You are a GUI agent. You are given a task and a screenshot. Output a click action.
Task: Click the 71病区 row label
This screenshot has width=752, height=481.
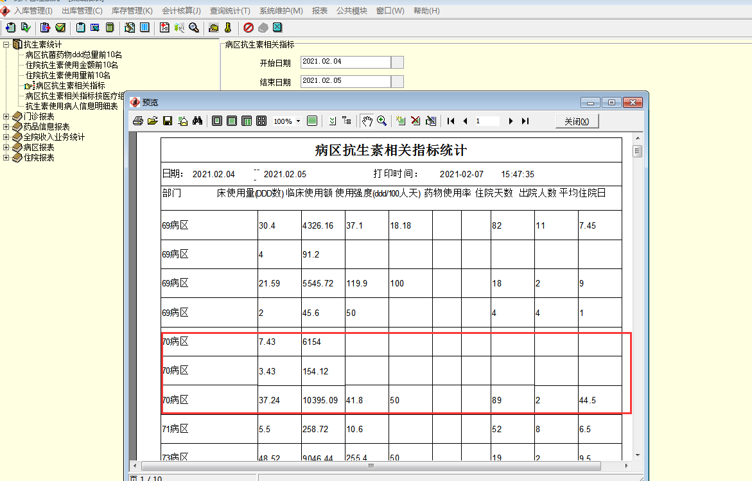(x=175, y=429)
